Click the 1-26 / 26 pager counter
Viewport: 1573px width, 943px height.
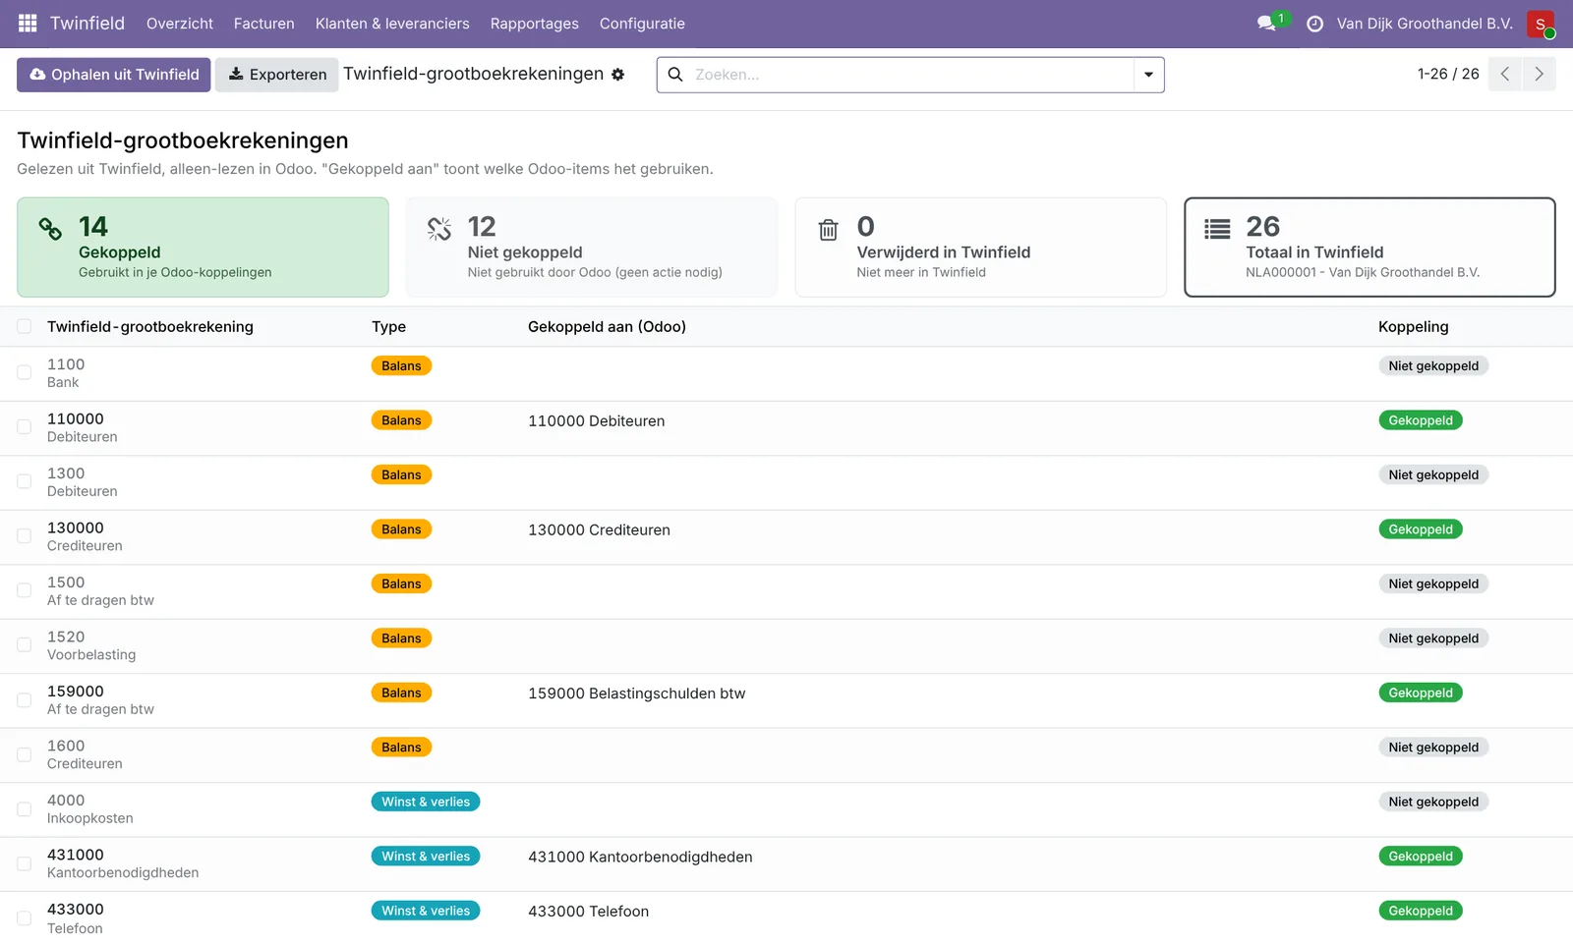(x=1448, y=74)
